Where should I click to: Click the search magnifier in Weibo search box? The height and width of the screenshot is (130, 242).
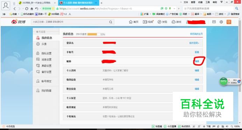coord(111,22)
